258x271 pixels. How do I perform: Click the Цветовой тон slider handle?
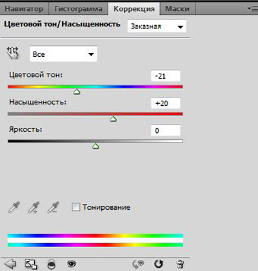pyautogui.click(x=77, y=92)
